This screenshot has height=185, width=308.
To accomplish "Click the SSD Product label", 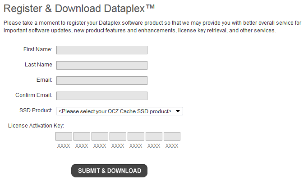I will pyautogui.click(x=36, y=110).
